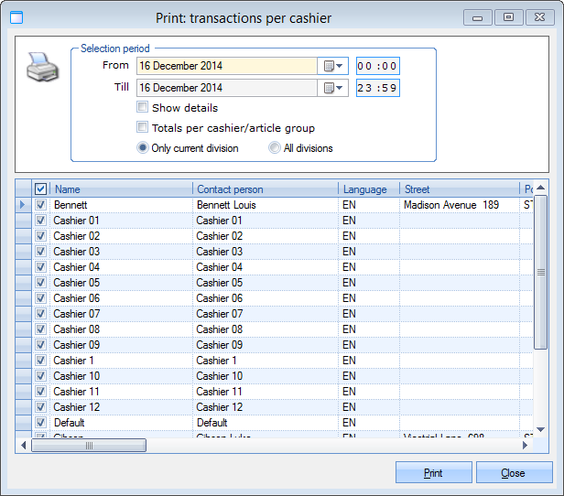564x496 pixels.
Task: Click the From start time field
Action: tap(377, 66)
